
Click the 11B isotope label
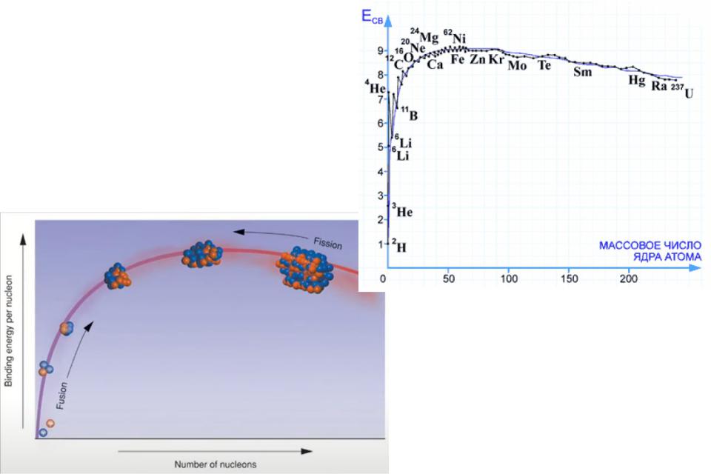click(410, 114)
